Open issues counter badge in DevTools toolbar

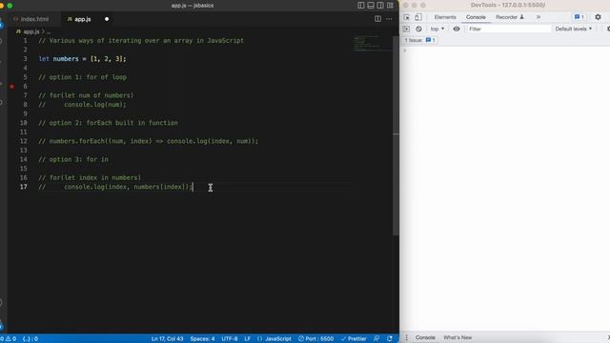(579, 17)
